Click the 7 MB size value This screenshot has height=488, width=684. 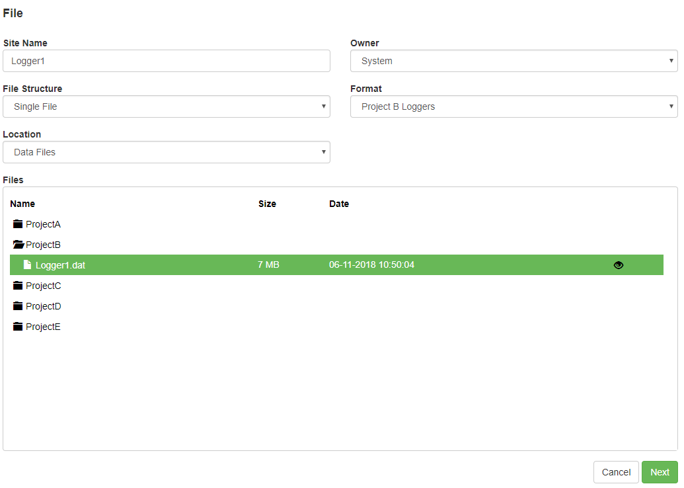[x=268, y=265]
